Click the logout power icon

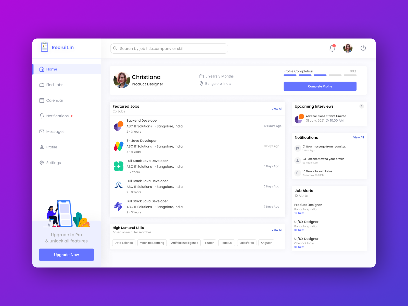(363, 48)
